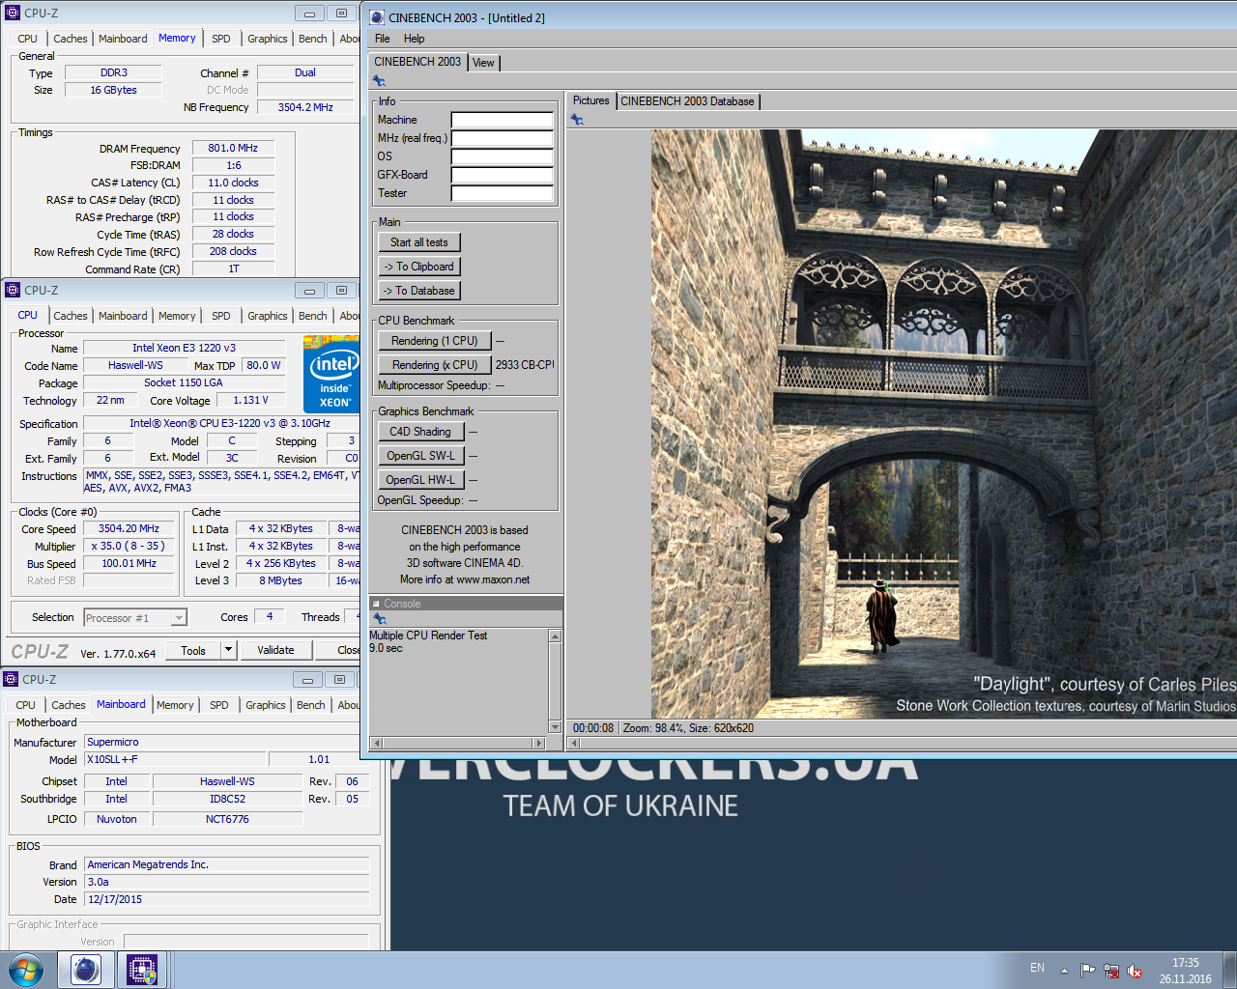The image size is (1237, 989).
Task: Run Rendering (1 CPU) benchmark
Action: coord(435,341)
